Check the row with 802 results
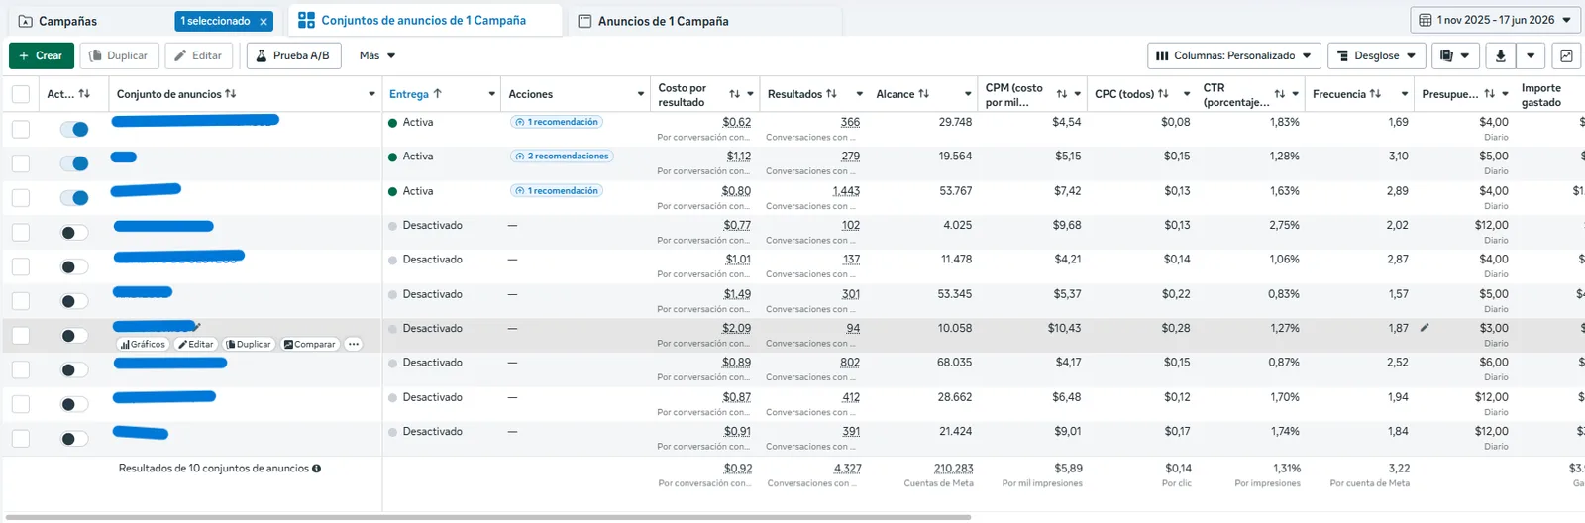This screenshot has width=1585, height=523. click(x=20, y=370)
